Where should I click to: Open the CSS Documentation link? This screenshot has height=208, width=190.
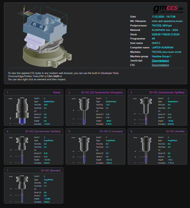160,65
